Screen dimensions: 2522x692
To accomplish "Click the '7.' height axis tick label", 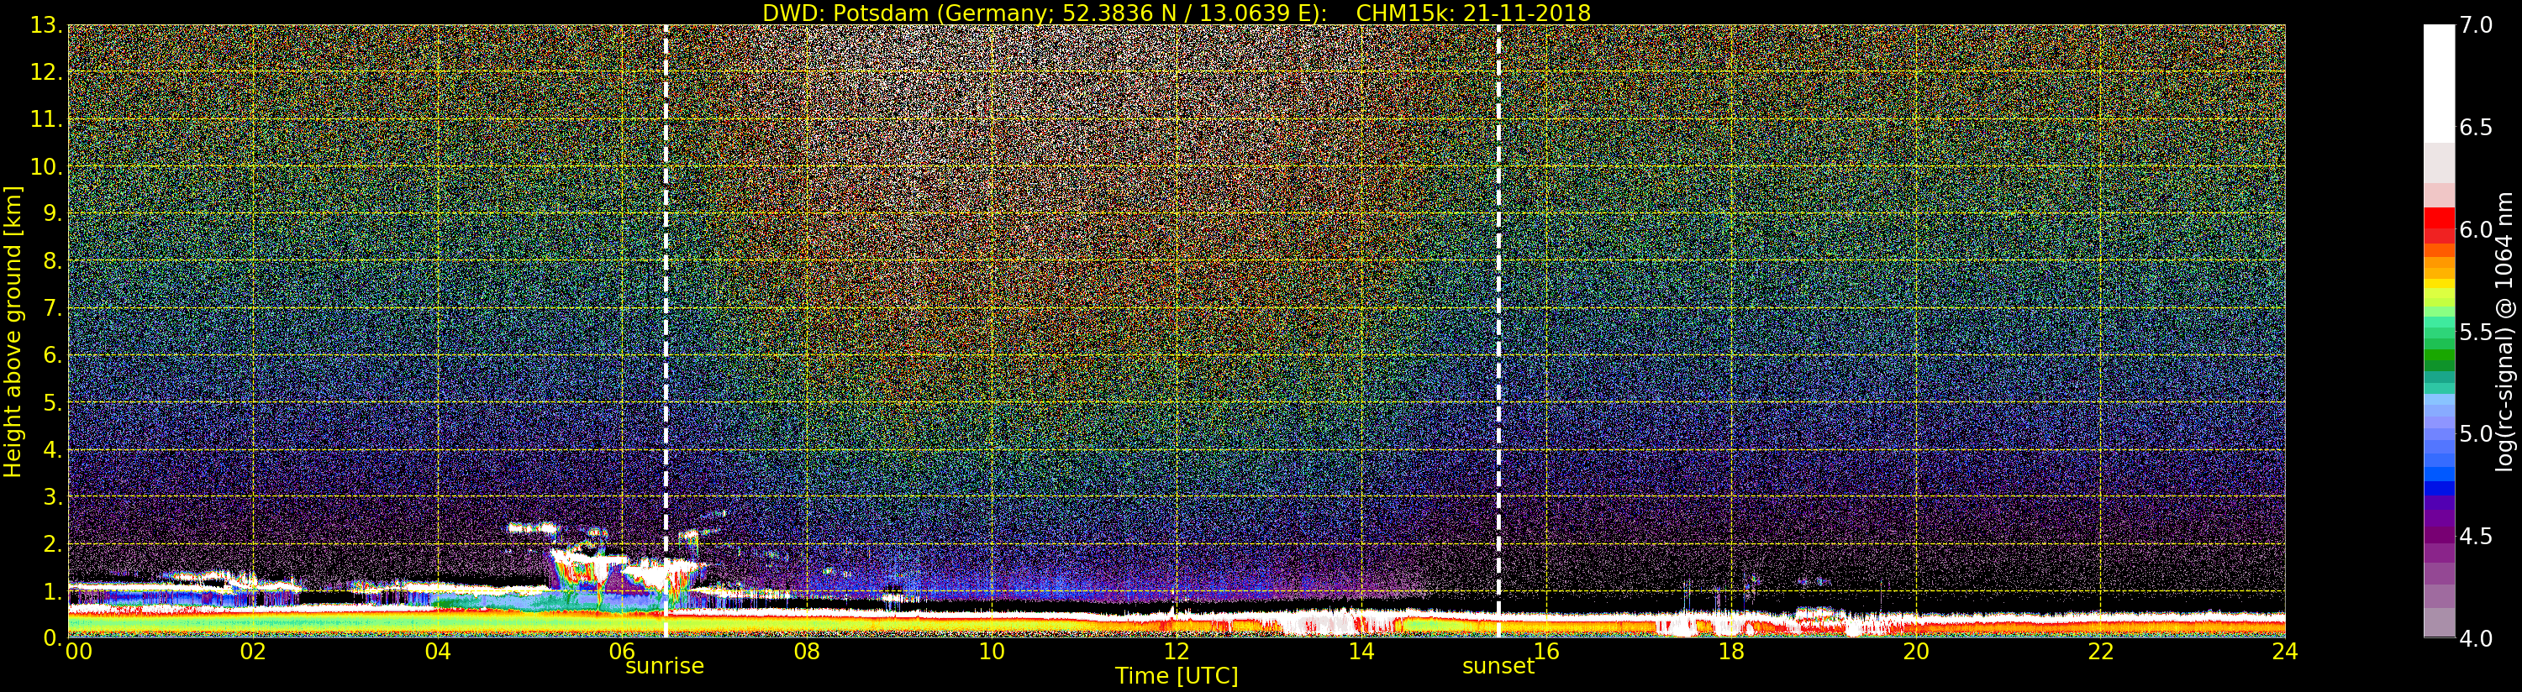I will point(53,308).
